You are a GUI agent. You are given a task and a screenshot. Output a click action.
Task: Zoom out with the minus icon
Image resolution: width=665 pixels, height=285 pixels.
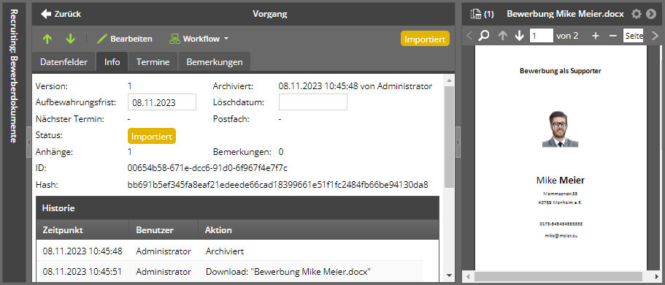612,36
